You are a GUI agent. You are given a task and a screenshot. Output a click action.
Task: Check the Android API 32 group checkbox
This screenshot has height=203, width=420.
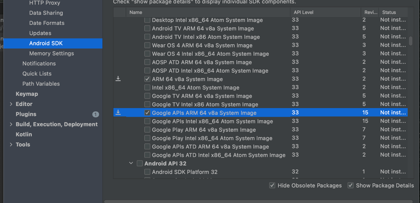click(139, 163)
